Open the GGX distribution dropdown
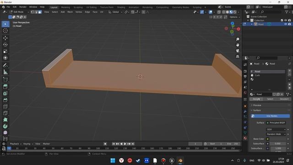Viewport: 293px width, 165px height. pyautogui.click(x=276, y=129)
